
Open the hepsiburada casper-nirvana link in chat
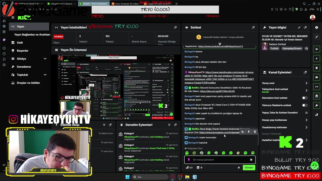pyautogui.click(x=219, y=77)
